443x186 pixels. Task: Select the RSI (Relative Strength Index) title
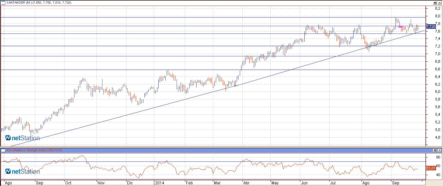point(27,150)
